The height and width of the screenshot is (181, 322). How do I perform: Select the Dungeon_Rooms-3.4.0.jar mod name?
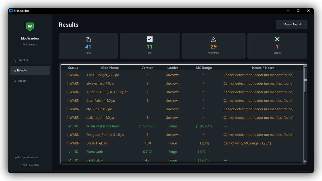[105, 135]
